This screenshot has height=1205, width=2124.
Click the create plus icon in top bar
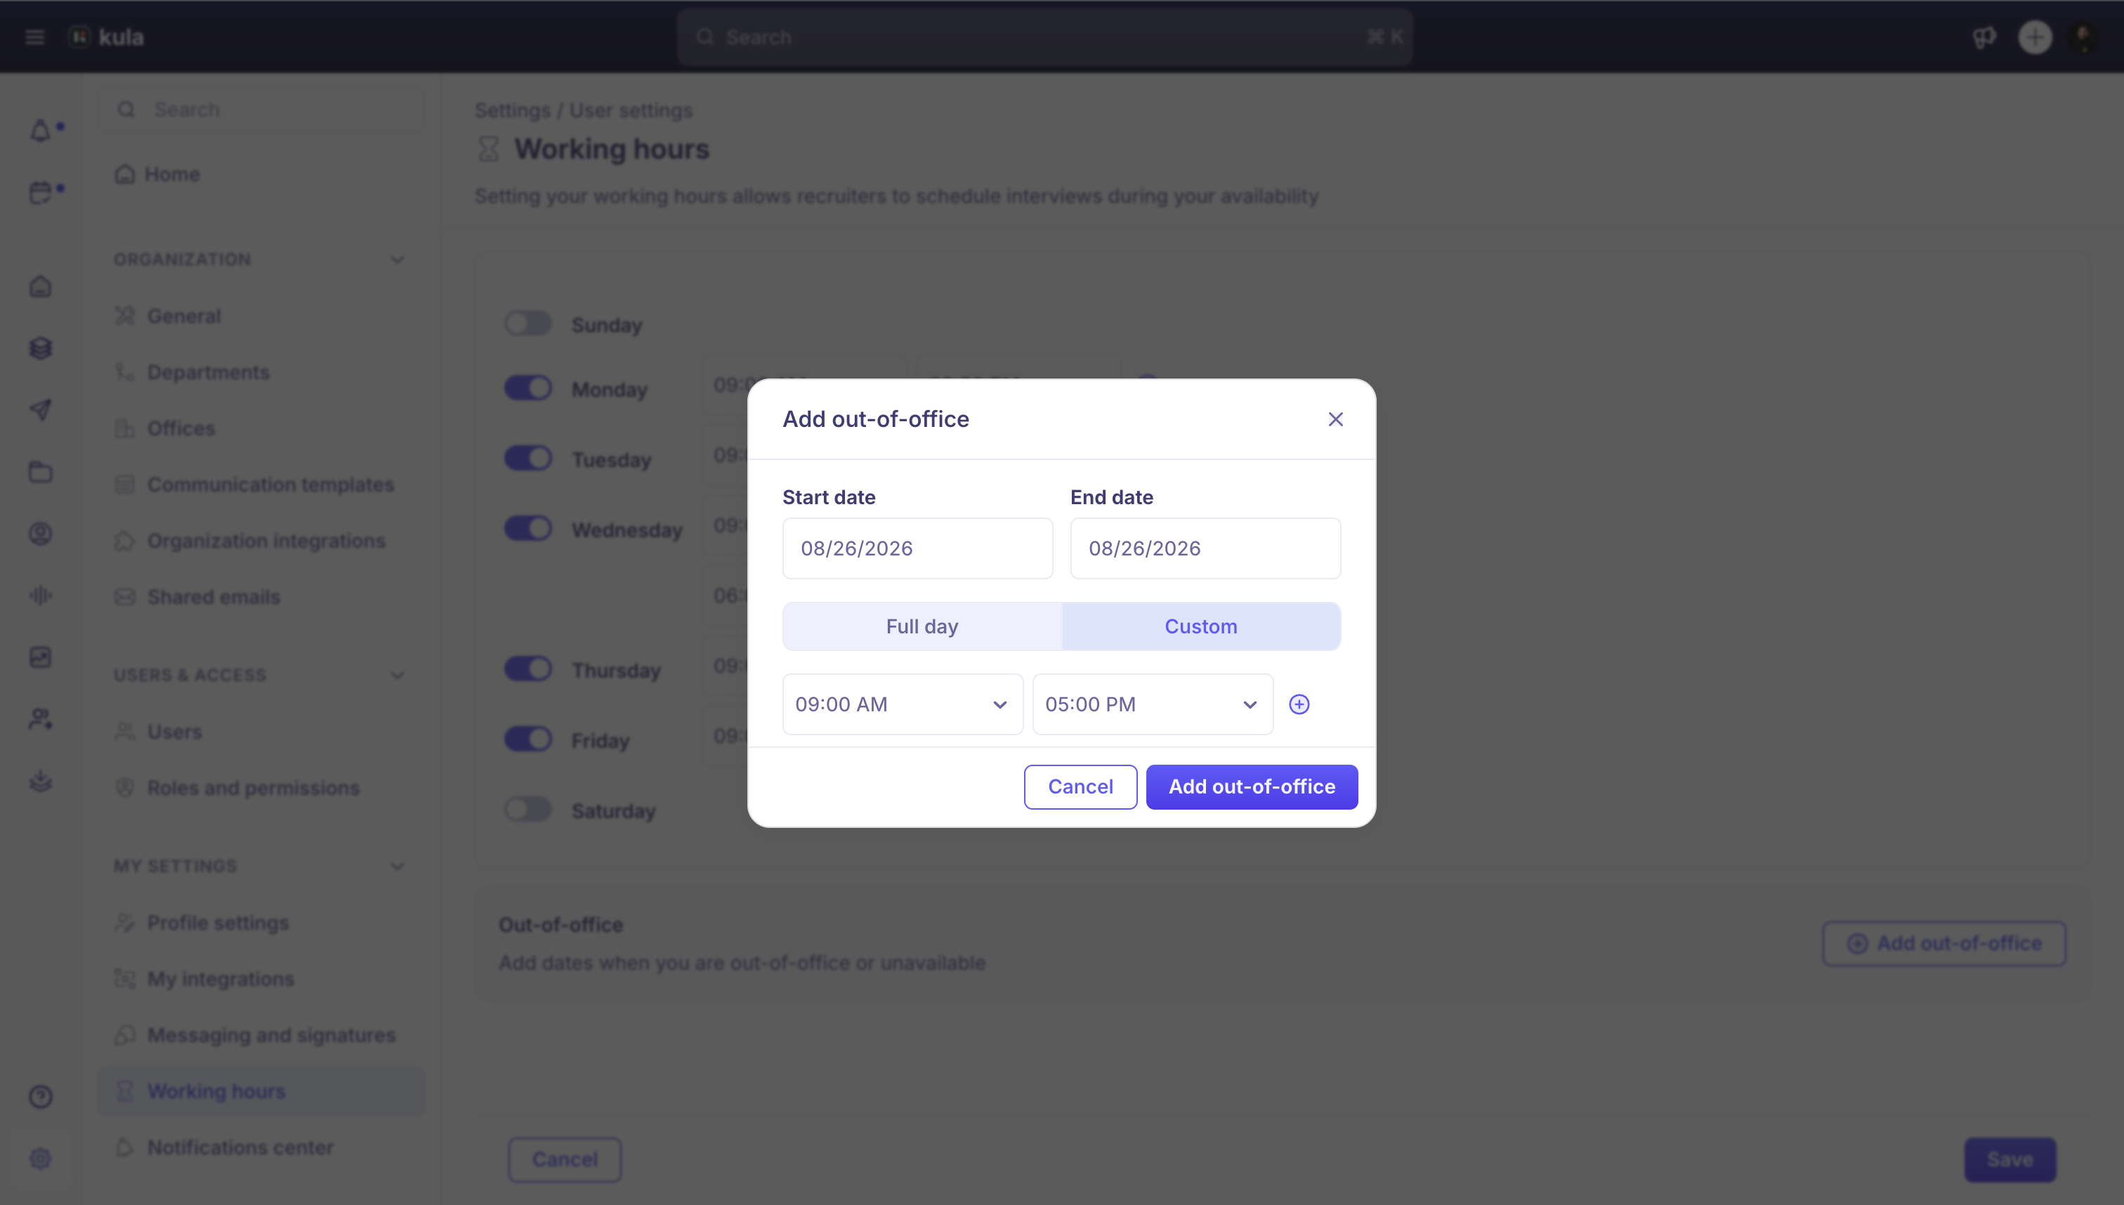click(x=2035, y=37)
